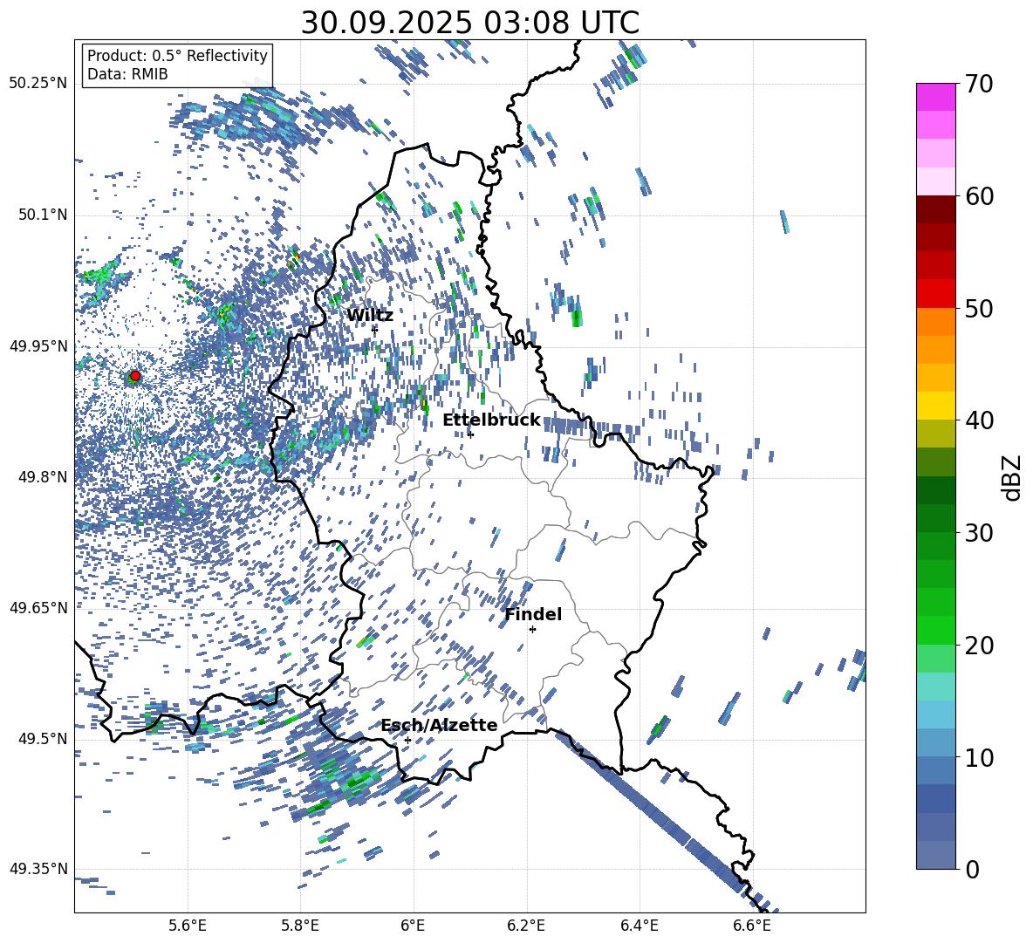Click the dark green colorbar segment near 30

(935, 518)
